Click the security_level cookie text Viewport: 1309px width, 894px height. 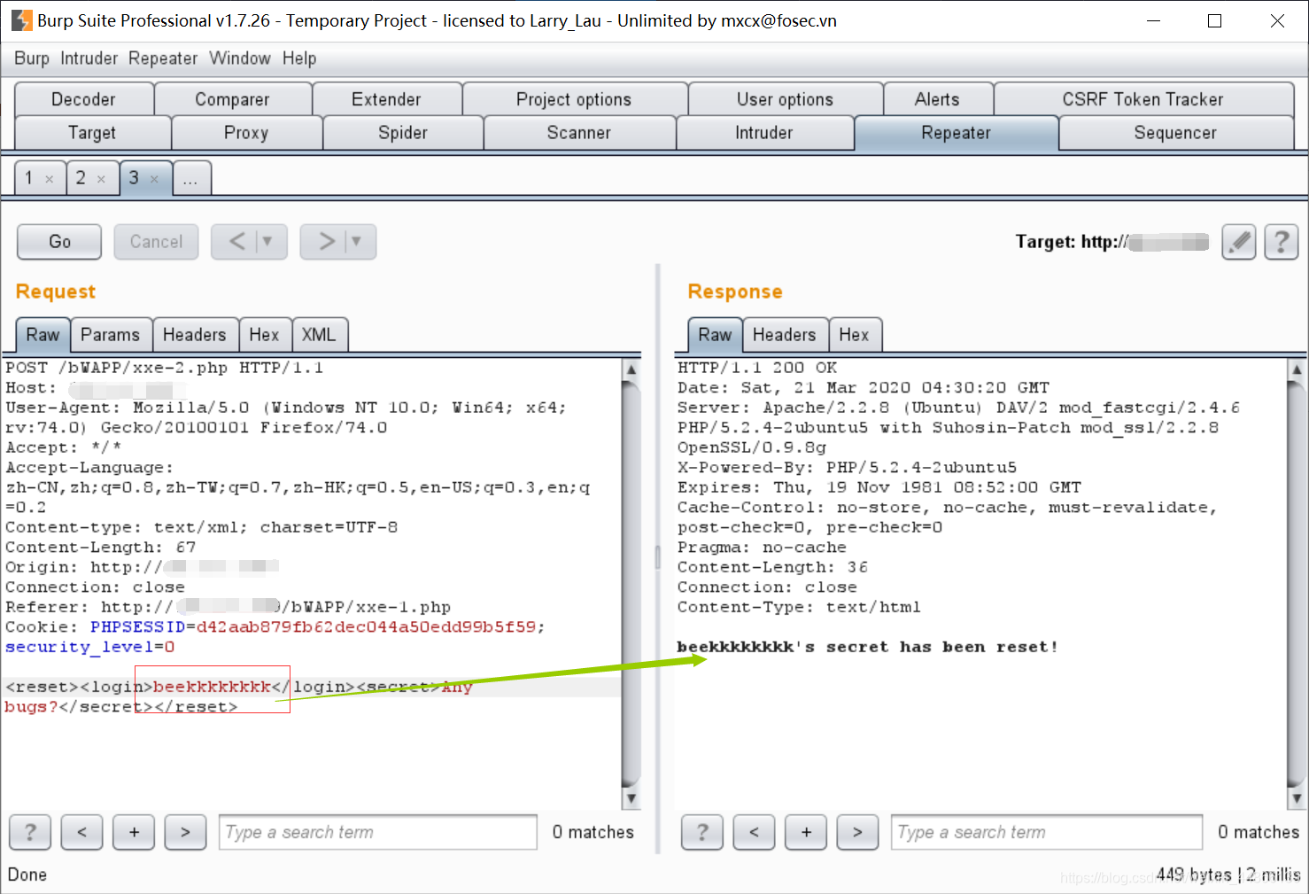[80, 648]
